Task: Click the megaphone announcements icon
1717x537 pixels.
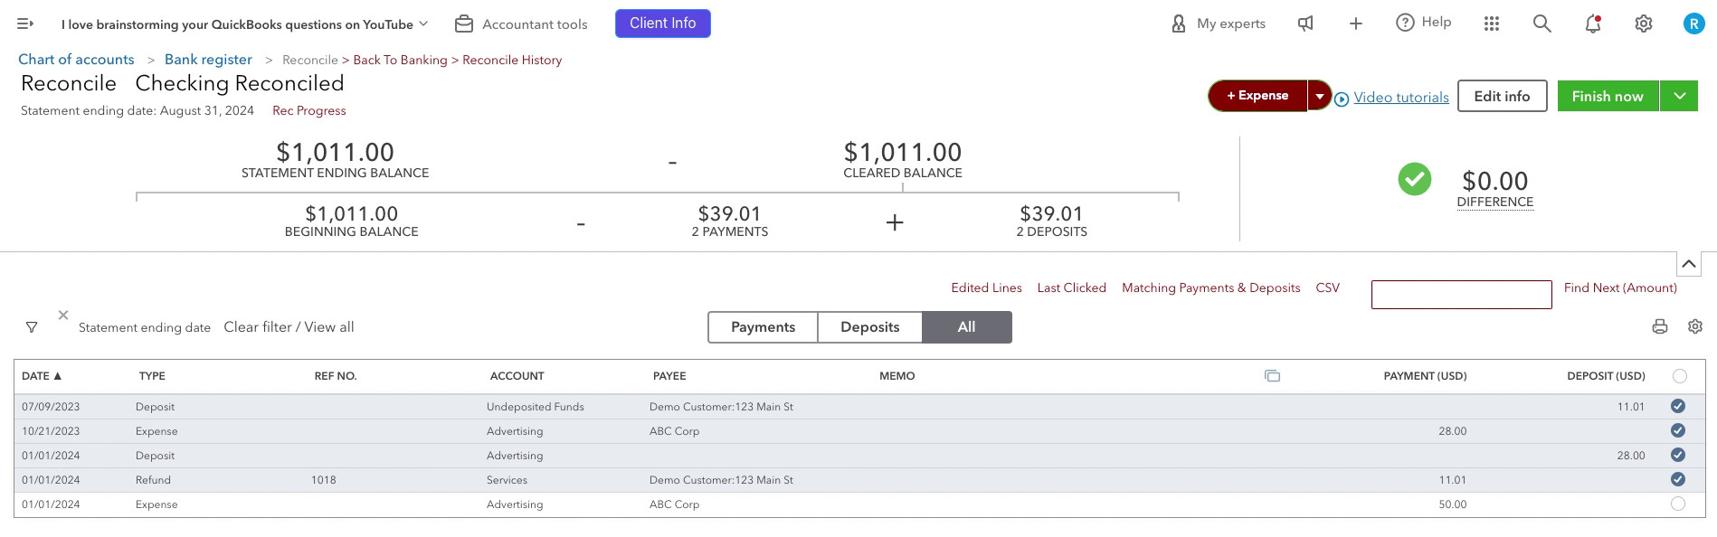Action: point(1305,24)
